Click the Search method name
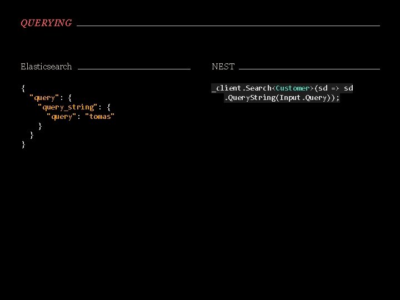 [x=258, y=88]
